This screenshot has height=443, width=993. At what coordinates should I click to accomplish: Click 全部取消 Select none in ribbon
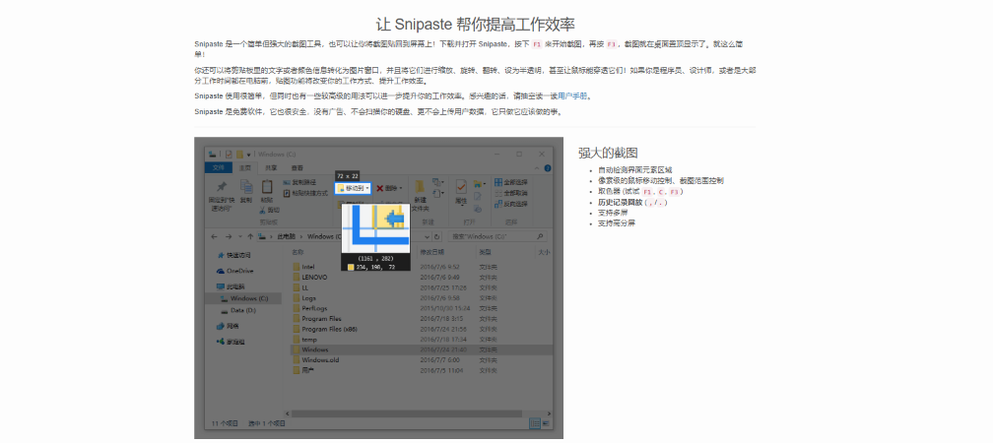pos(511,193)
